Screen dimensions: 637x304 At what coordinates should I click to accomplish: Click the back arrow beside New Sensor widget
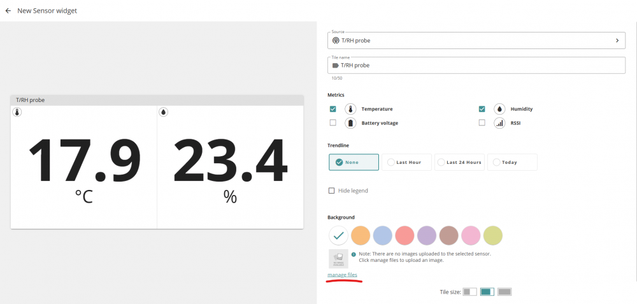8,11
